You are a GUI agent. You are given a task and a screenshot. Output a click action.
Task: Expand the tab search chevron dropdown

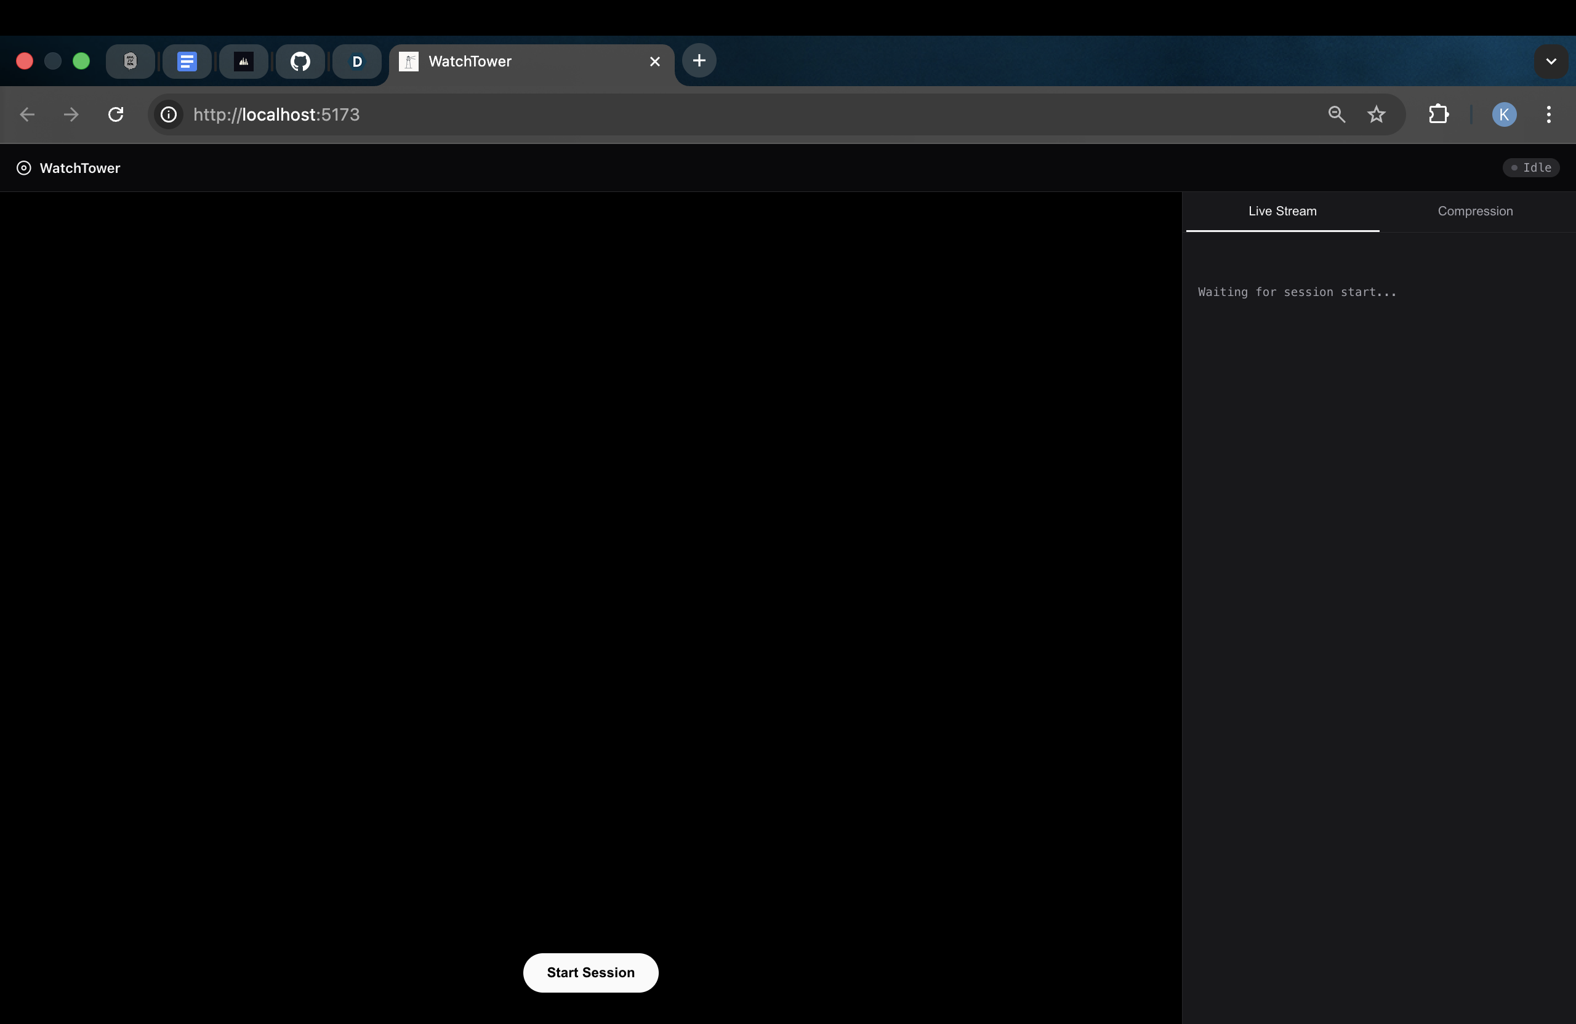point(1550,62)
